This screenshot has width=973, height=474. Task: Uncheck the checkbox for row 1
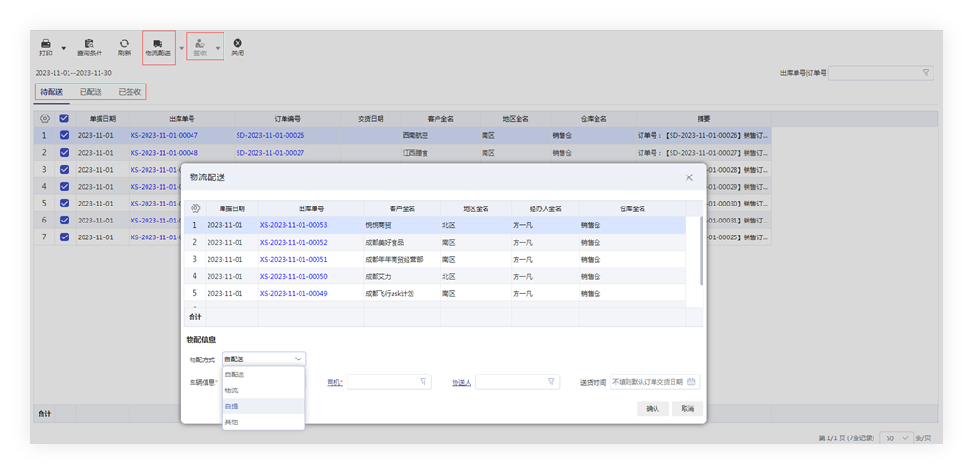click(64, 135)
